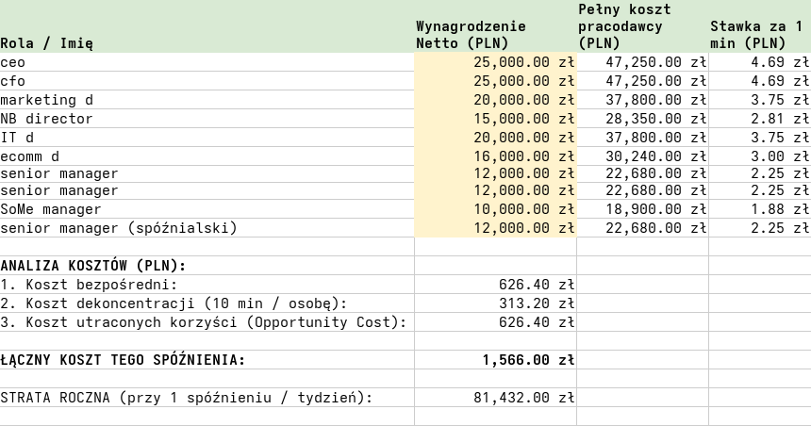
Task: Select the 1,566.00 zł total cost cell
Action: click(x=528, y=360)
